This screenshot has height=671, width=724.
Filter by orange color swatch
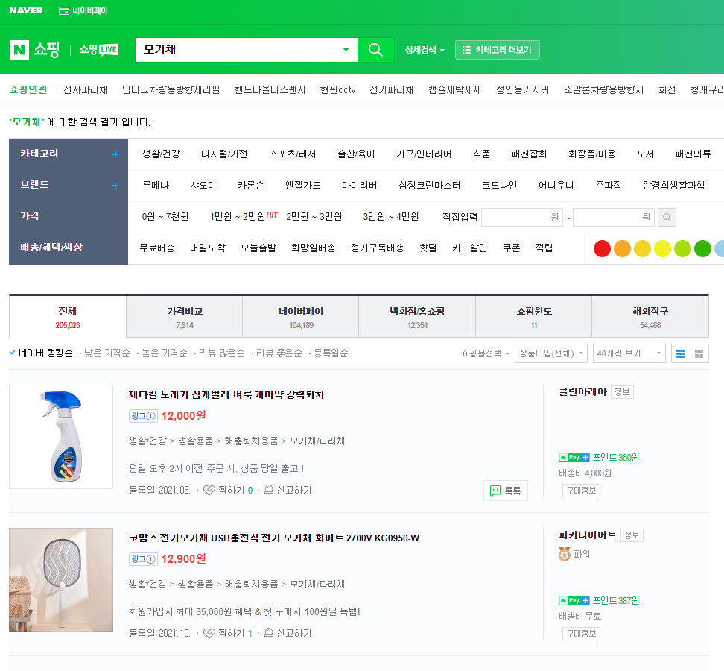[622, 248]
